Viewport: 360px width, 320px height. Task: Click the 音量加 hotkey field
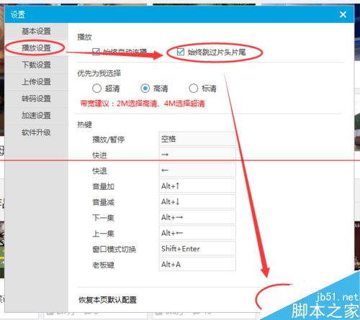pyautogui.click(x=197, y=186)
